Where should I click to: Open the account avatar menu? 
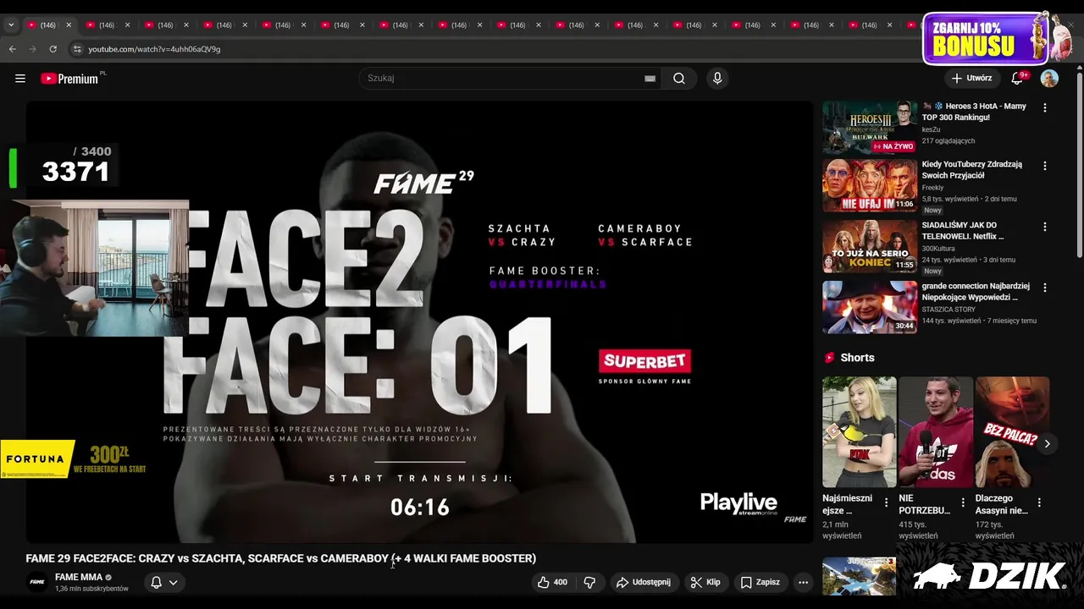[1049, 79]
